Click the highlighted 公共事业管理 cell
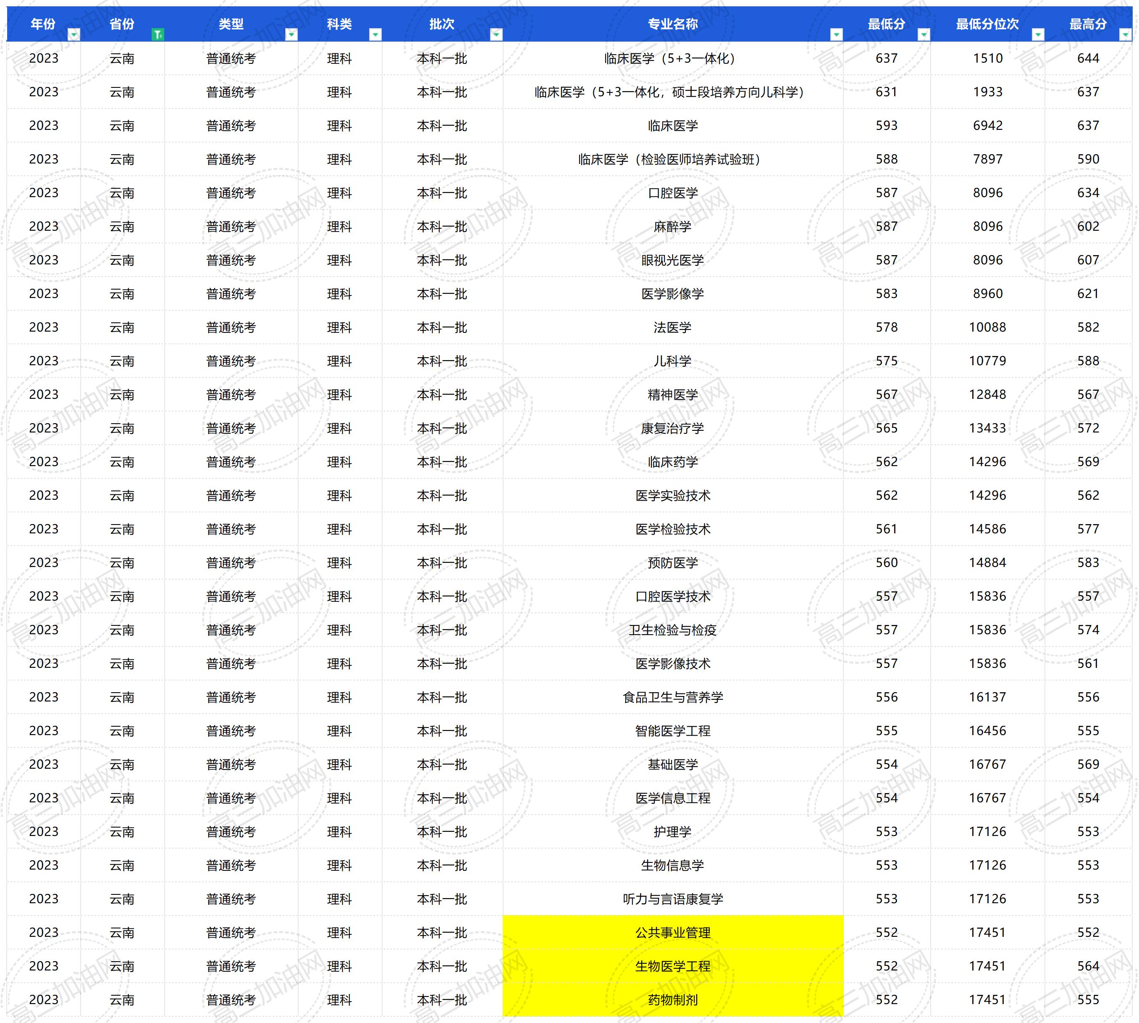The image size is (1139, 1023). (x=673, y=933)
